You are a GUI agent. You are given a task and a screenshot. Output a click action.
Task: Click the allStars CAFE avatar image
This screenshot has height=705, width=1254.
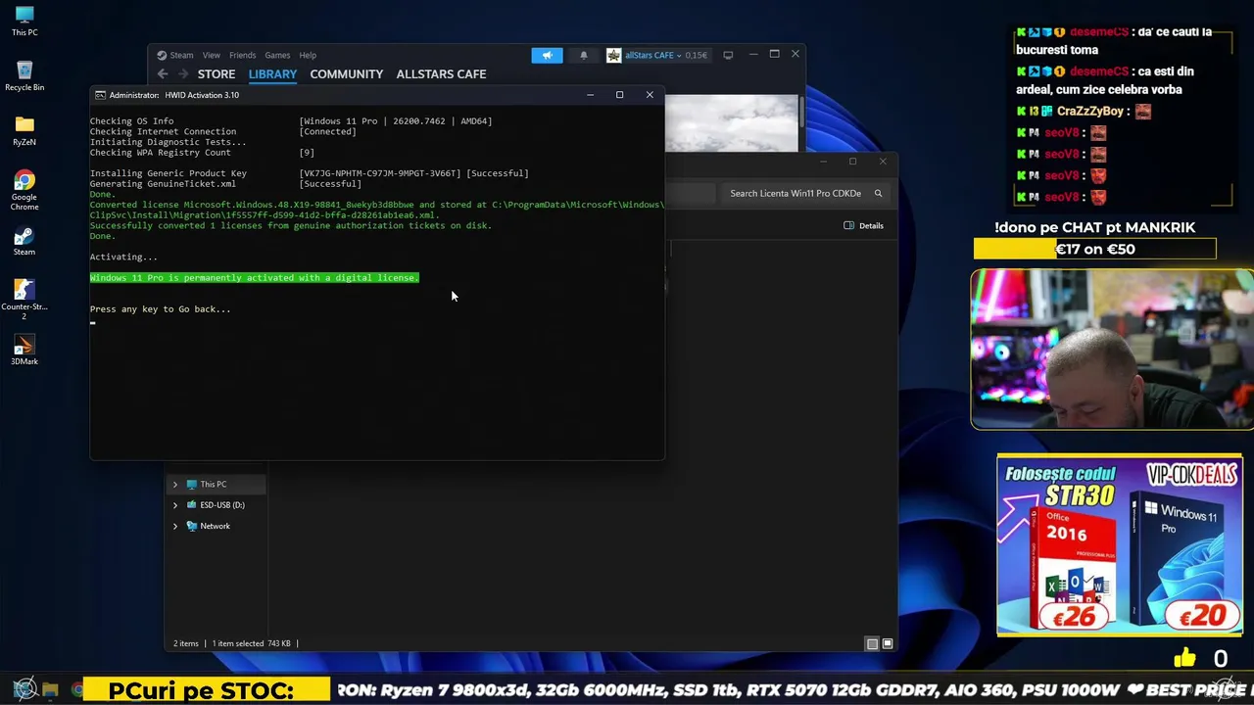pos(613,55)
